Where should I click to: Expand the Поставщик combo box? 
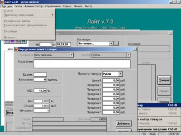pyautogui.click(x=111, y=44)
